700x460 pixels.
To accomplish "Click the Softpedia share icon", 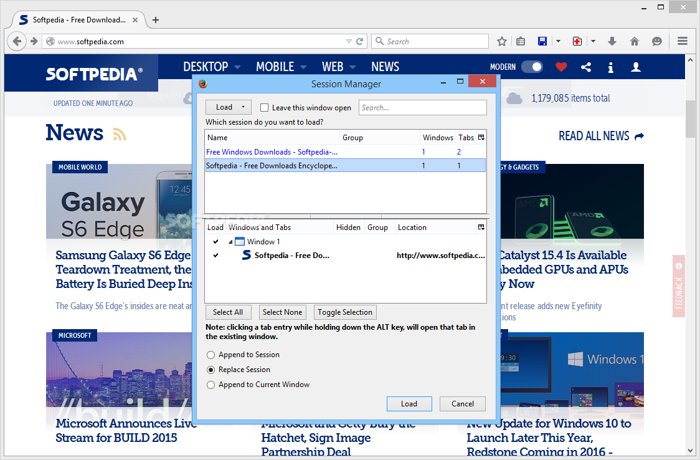I will tap(585, 67).
